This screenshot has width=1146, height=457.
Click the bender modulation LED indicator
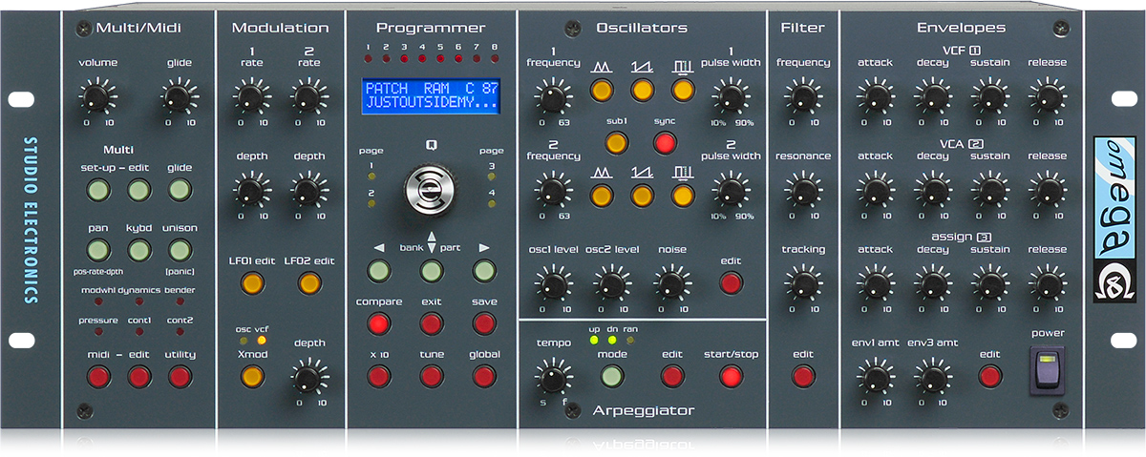click(180, 301)
